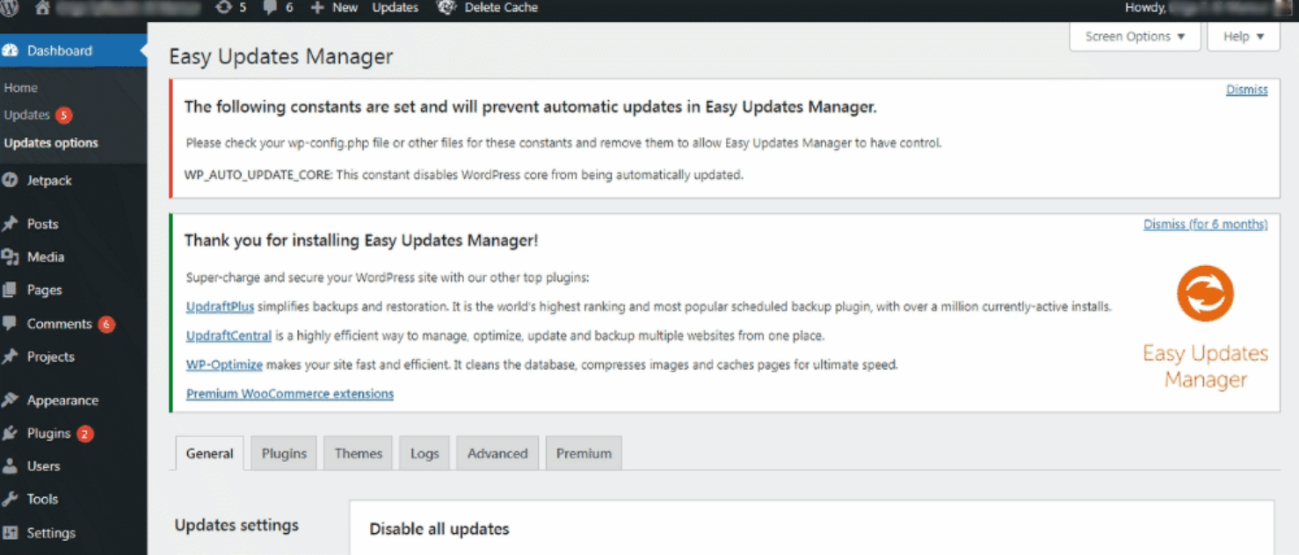Open comments bubble icon showing 6 in admin bar
This screenshot has width=1299, height=555.
point(278,7)
